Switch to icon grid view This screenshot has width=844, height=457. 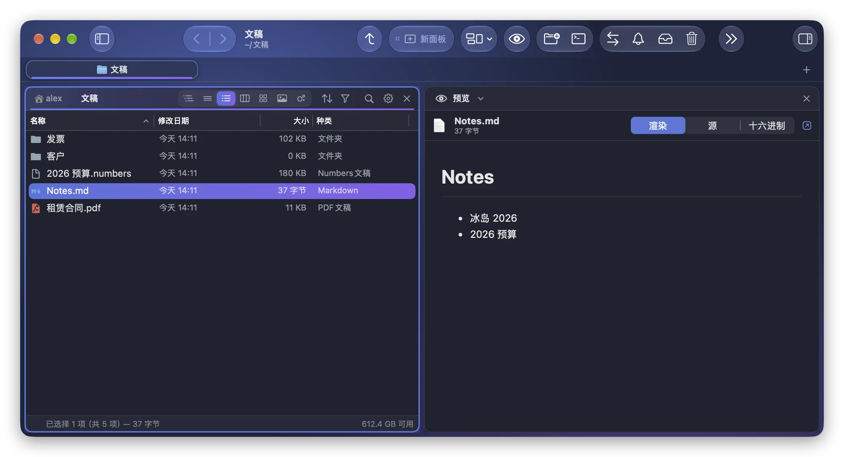pyautogui.click(x=263, y=98)
